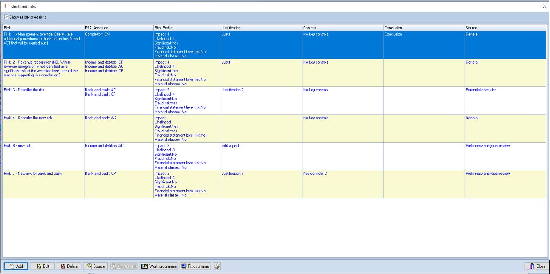Click the Source column header
The width and height of the screenshot is (550, 274).
pyautogui.click(x=505, y=28)
